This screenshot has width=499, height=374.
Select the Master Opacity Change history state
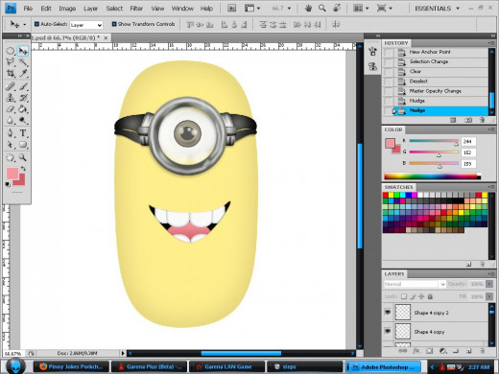click(436, 91)
